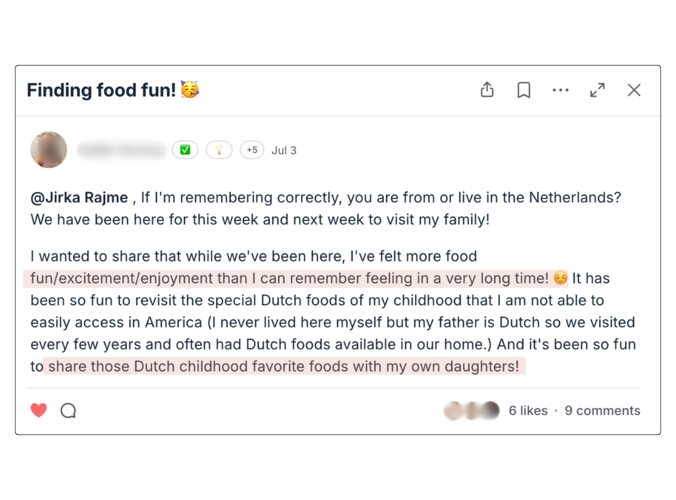Screen dimensions: 676x500
Task: Open the poster's profile avatar
Action: [49, 150]
